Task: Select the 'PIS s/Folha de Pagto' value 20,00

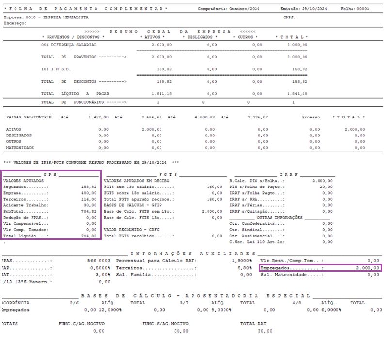Action: click(x=326, y=187)
